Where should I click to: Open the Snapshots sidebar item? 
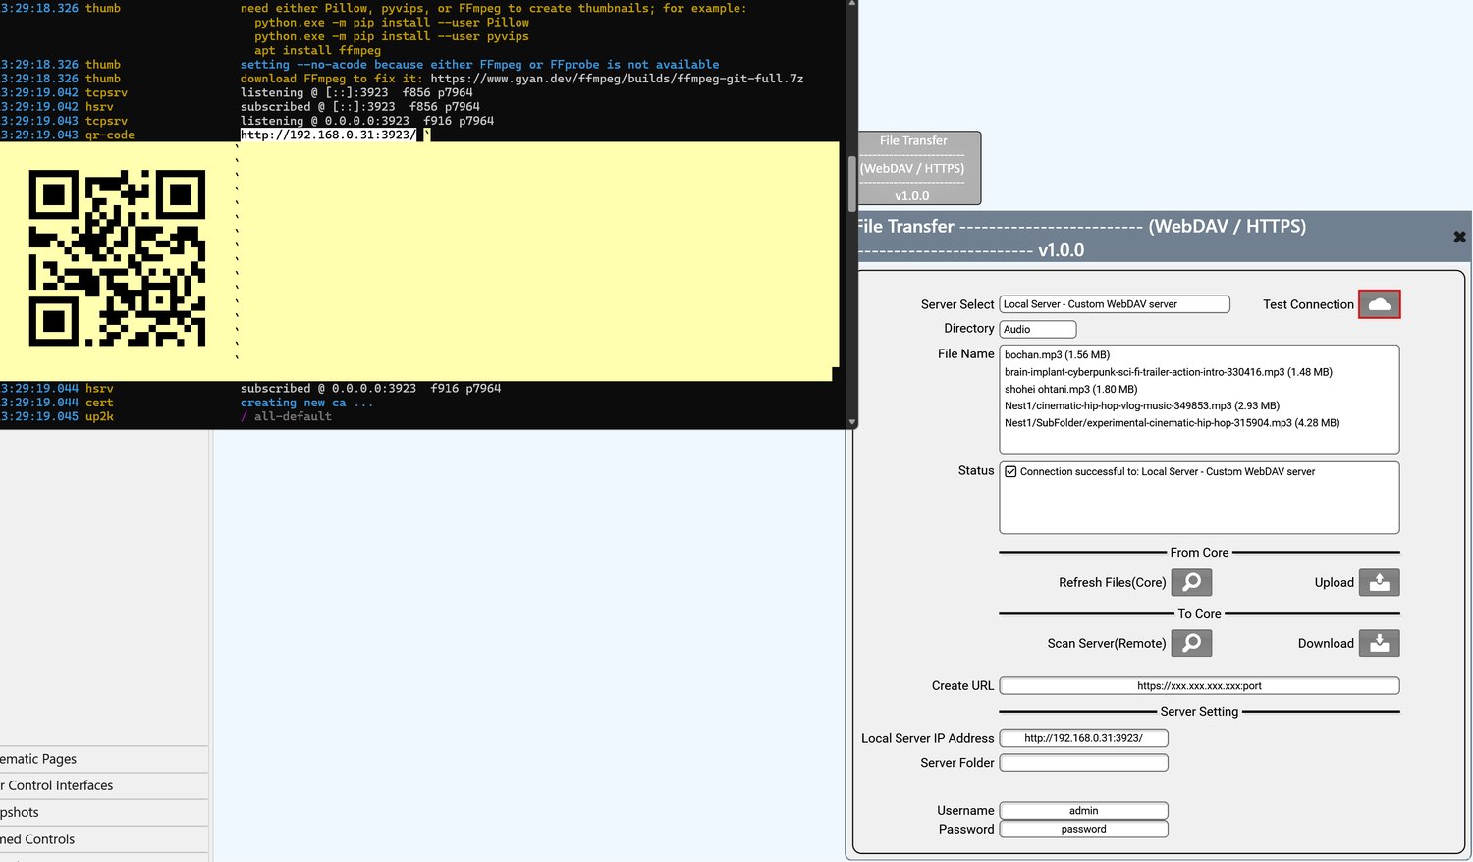pyautogui.click(x=104, y=812)
